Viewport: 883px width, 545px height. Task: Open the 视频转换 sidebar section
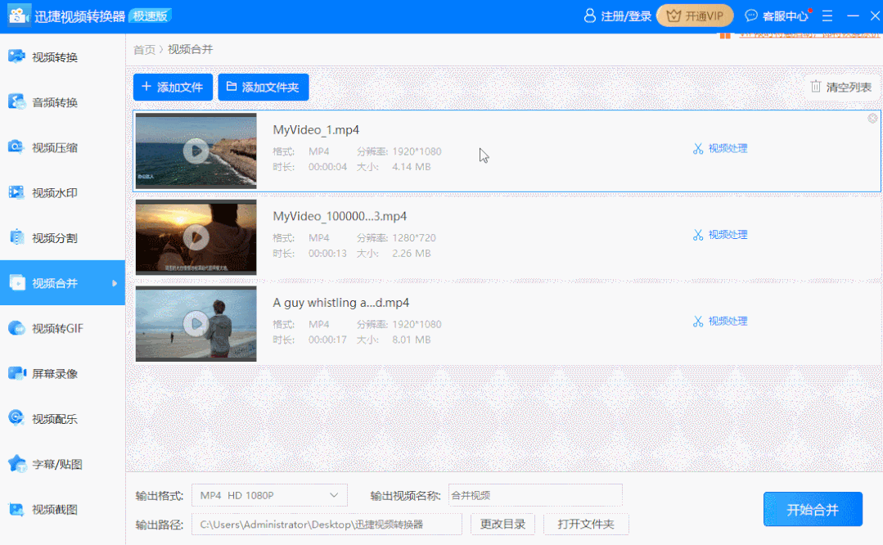point(62,56)
